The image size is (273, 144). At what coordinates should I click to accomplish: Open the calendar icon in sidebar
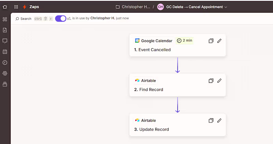pyautogui.click(x=5, y=52)
